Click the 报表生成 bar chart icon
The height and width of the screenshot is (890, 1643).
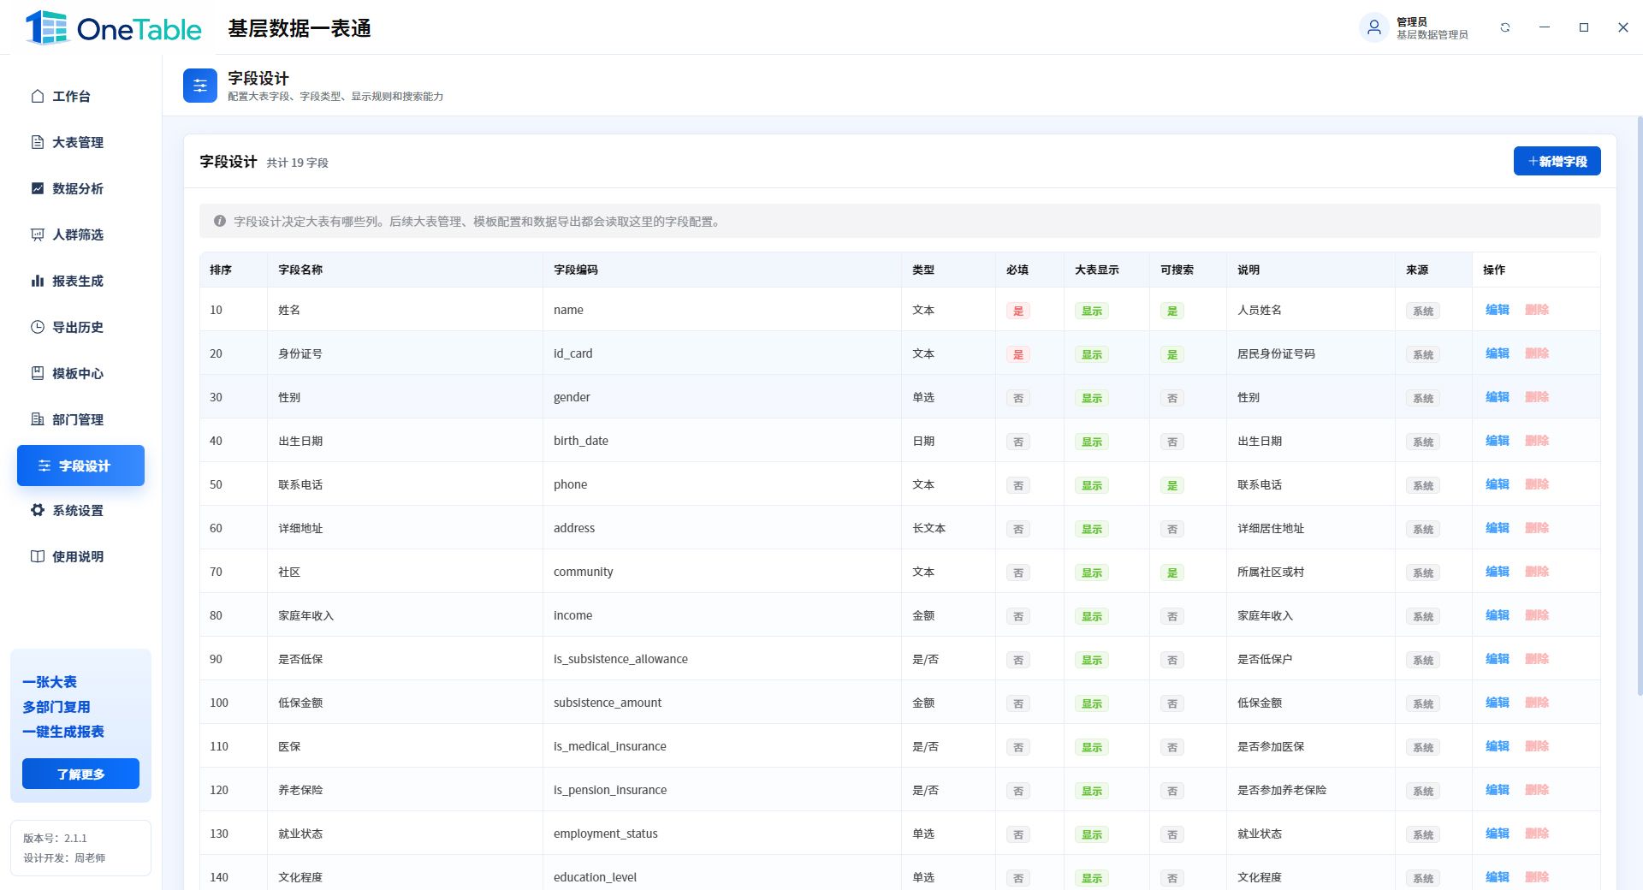38,281
